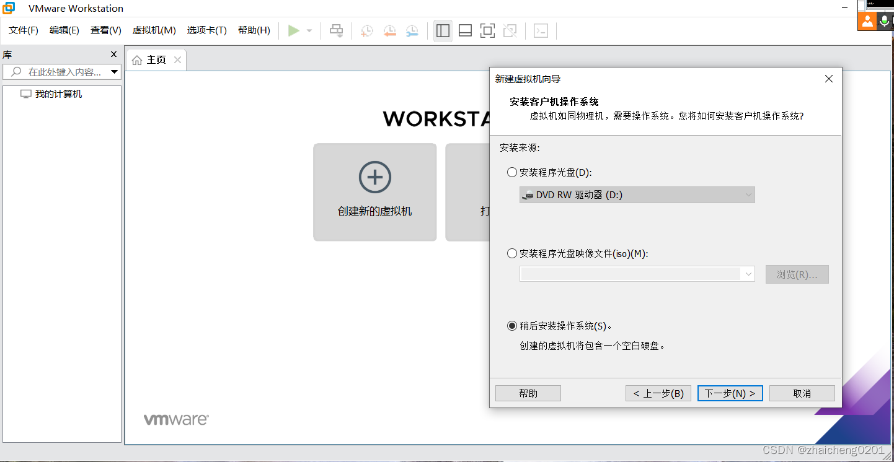Close the 新建虚拟机向导 dialog
The image size is (894, 462).
pos(829,79)
